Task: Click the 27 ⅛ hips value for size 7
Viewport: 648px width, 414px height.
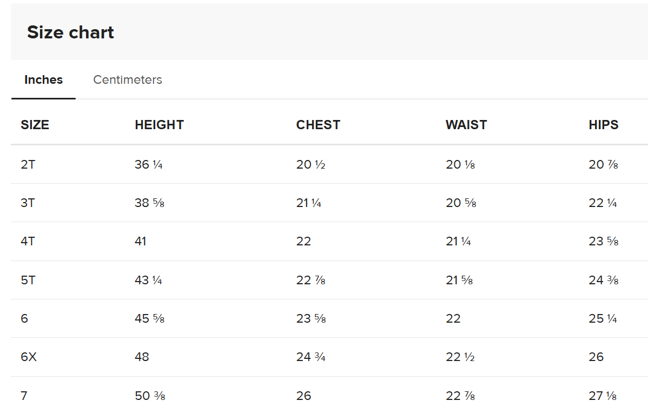Action: click(603, 396)
